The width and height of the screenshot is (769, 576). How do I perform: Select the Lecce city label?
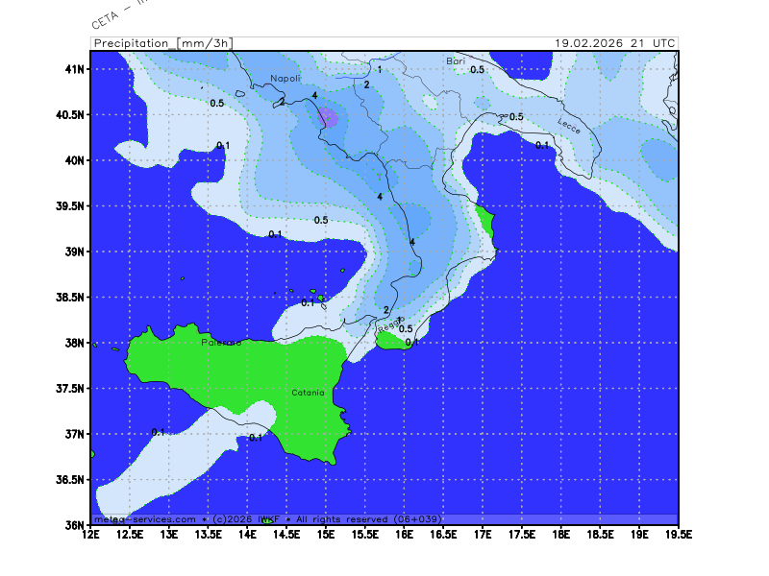(x=570, y=124)
